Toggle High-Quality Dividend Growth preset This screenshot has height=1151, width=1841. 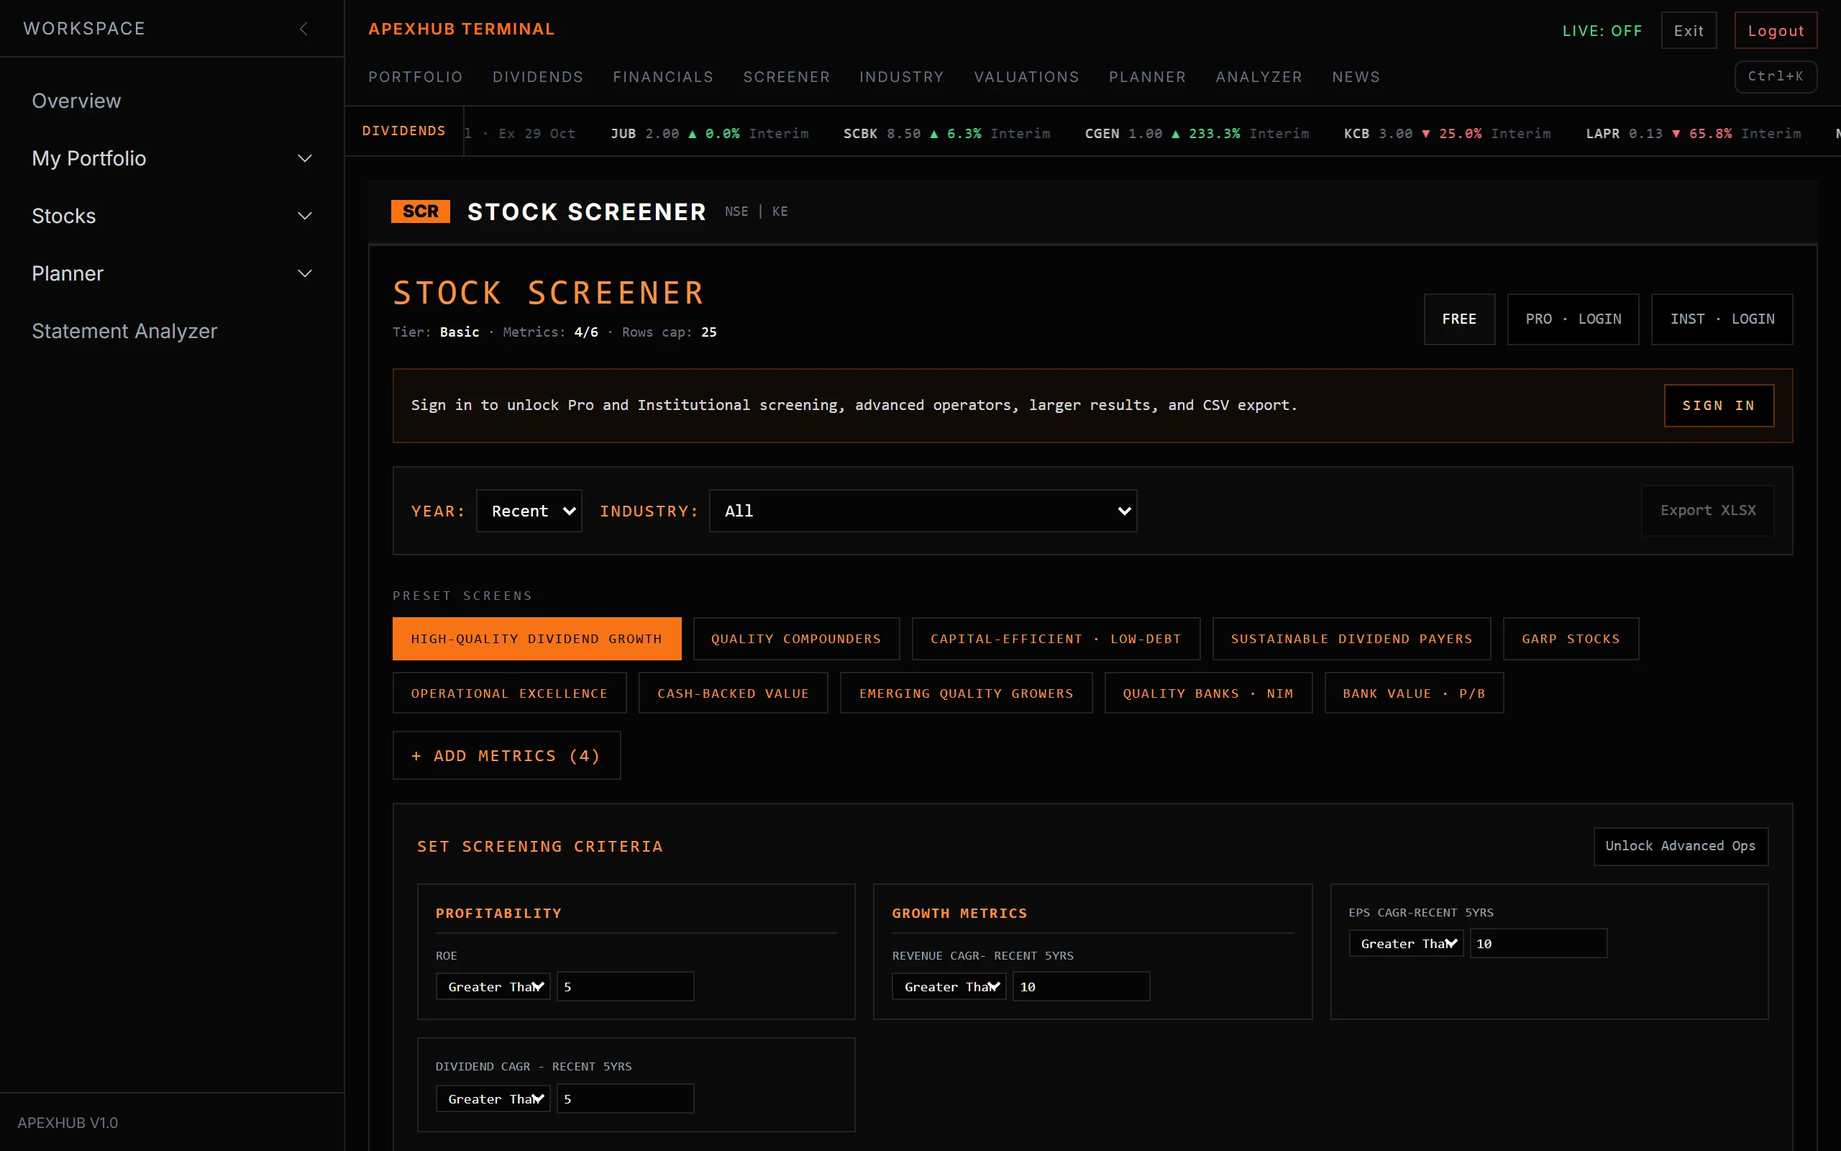(x=536, y=639)
